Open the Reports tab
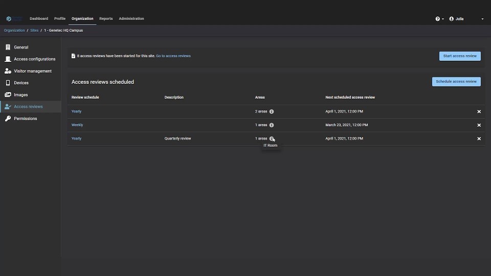Viewport: 491px width, 276px height. click(106, 19)
